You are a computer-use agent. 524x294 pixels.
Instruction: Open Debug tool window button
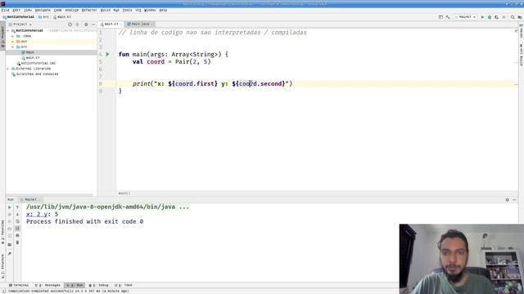(x=98, y=285)
